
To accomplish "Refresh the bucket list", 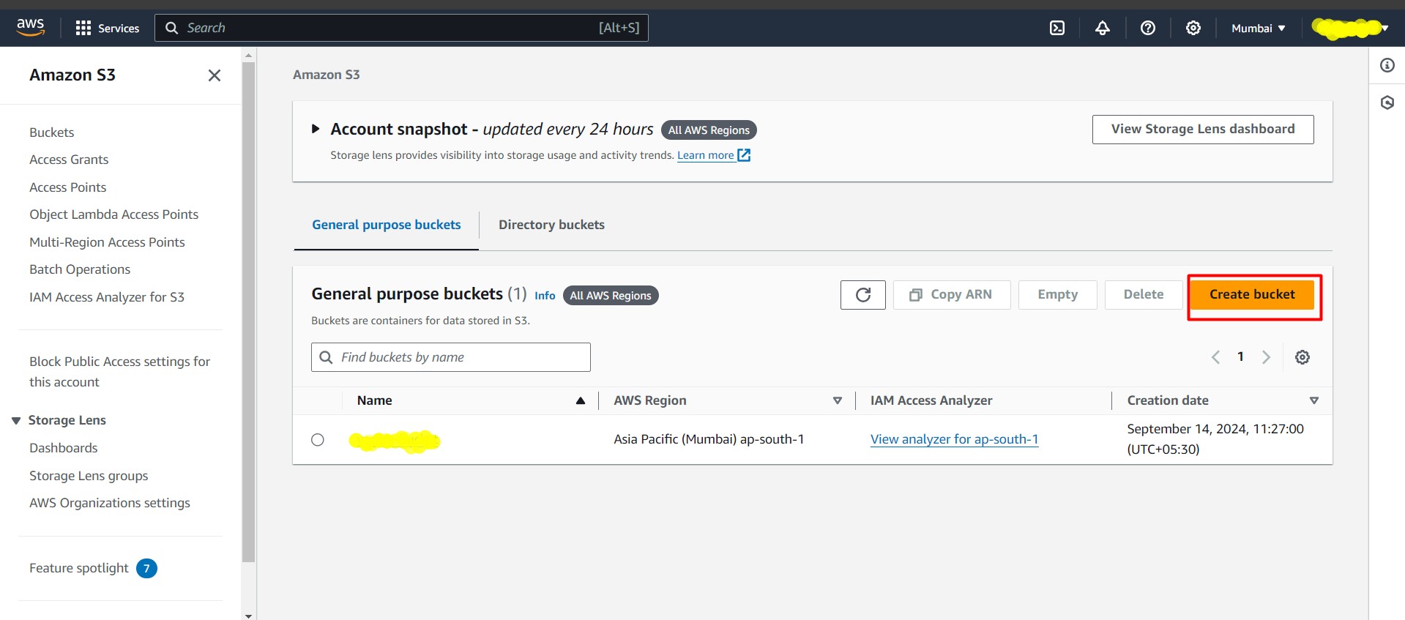I will pos(862,295).
